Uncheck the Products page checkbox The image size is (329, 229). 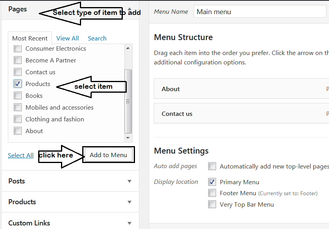[x=18, y=84]
